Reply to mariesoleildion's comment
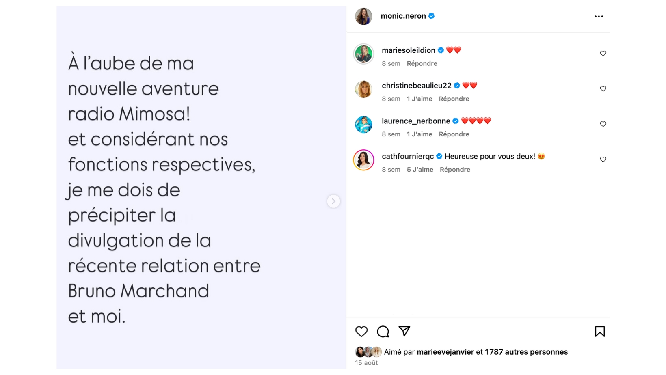This screenshot has width=666, height=375. (422, 64)
